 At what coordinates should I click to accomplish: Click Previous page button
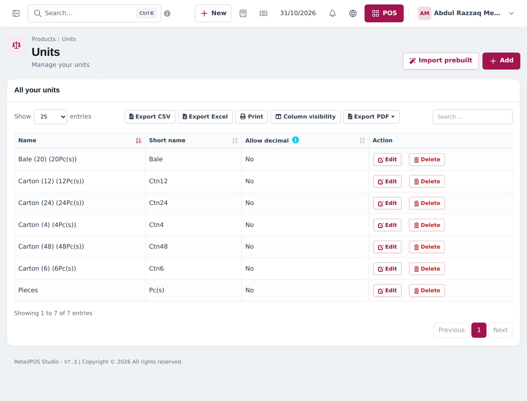pos(451,330)
